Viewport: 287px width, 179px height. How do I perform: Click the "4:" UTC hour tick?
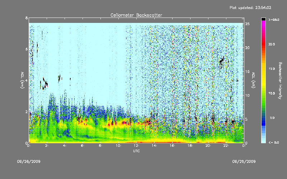65,146
